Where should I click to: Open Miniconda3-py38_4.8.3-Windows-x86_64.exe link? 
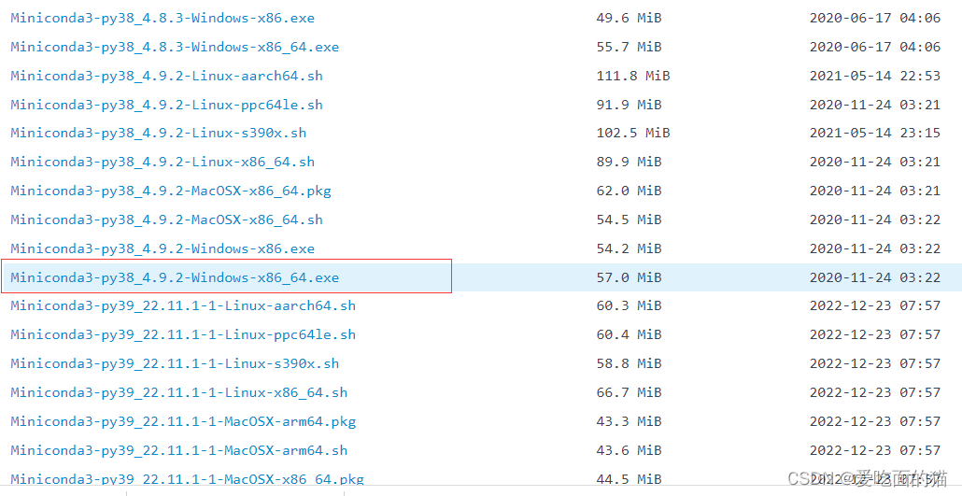pos(175,47)
